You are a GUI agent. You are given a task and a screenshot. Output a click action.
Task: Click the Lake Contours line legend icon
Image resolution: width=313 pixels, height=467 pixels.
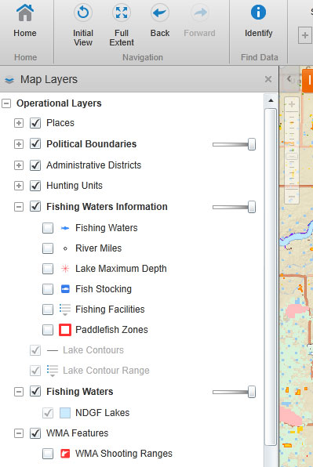(x=53, y=350)
